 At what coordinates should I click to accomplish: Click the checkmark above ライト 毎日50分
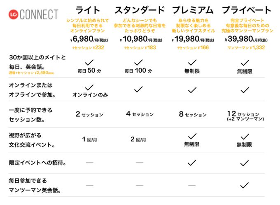tap(89, 62)
